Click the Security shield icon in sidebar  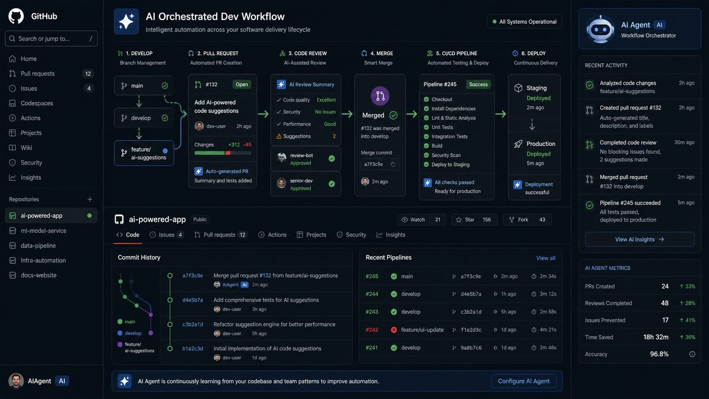pyautogui.click(x=12, y=163)
